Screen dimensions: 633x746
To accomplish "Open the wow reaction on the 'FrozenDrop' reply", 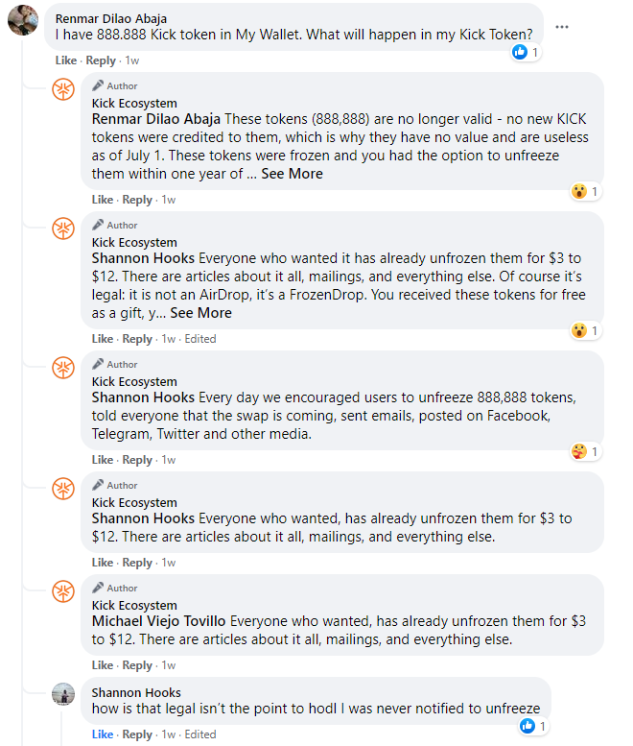I will point(585,330).
